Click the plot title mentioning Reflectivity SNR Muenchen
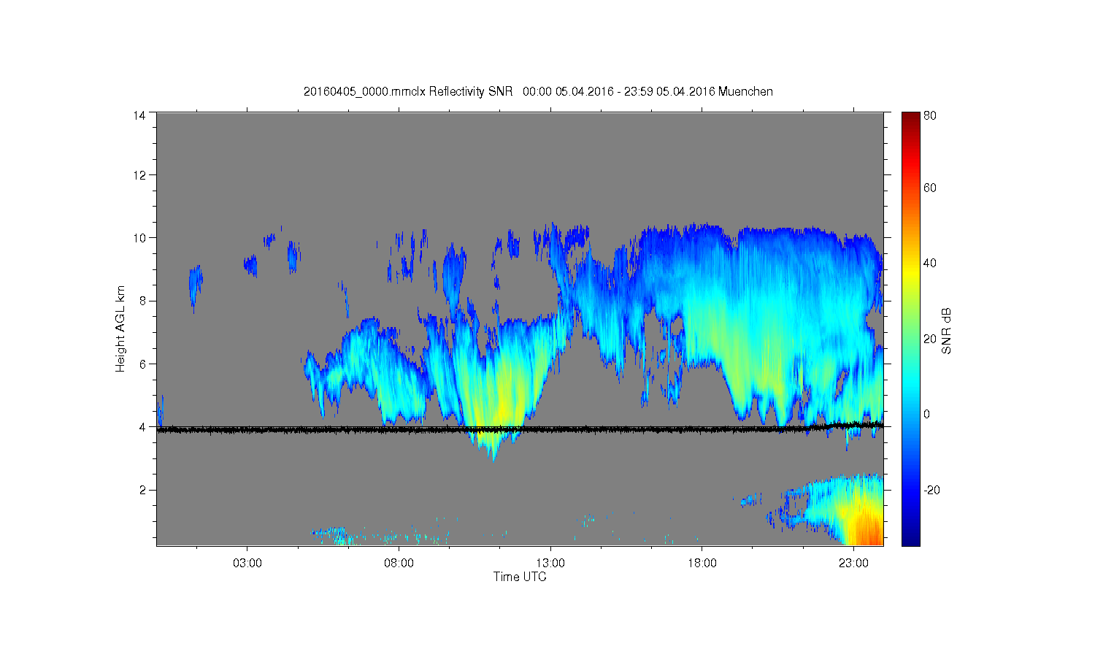1095x657 pixels. click(x=538, y=91)
